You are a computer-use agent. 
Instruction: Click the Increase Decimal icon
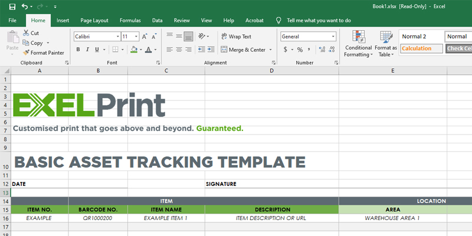click(x=322, y=50)
